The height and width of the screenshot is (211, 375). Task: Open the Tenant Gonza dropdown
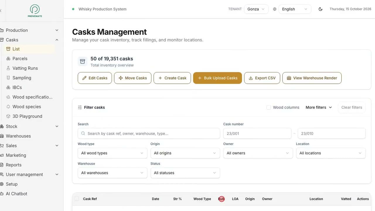[256, 9]
